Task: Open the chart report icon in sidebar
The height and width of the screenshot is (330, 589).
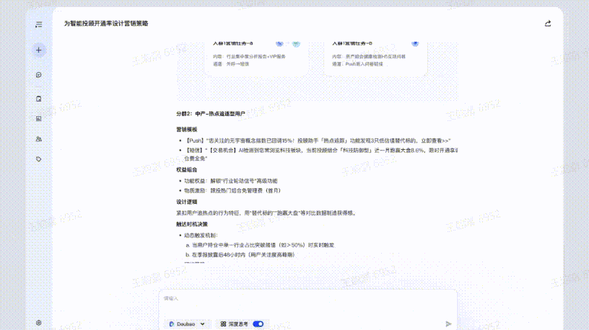Action: tap(39, 118)
